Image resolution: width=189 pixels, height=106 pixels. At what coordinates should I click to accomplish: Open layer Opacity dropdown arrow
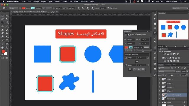[x=188, y=71]
